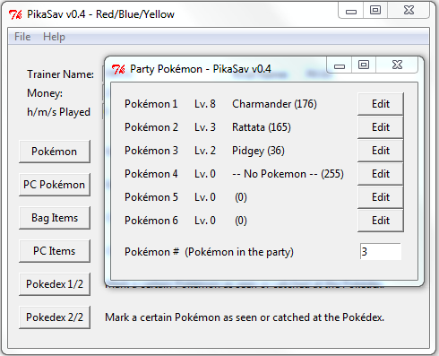The width and height of the screenshot is (439, 356).
Task: Open the File menu
Action: click(x=22, y=37)
